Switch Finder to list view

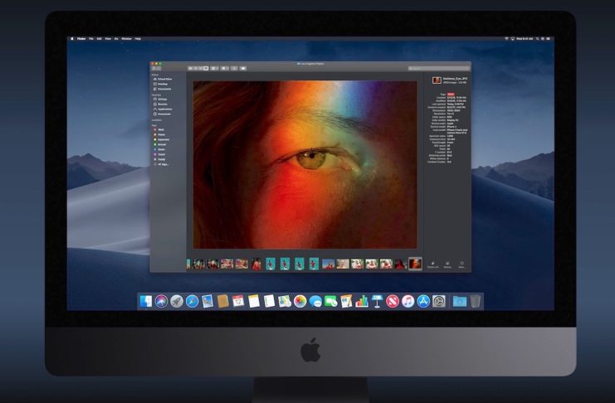pyautogui.click(x=195, y=68)
